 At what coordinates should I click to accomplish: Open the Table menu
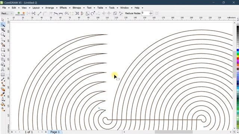click(x=100, y=8)
